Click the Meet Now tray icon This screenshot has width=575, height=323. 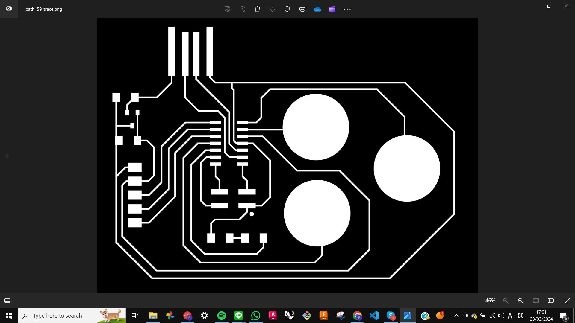point(465,316)
